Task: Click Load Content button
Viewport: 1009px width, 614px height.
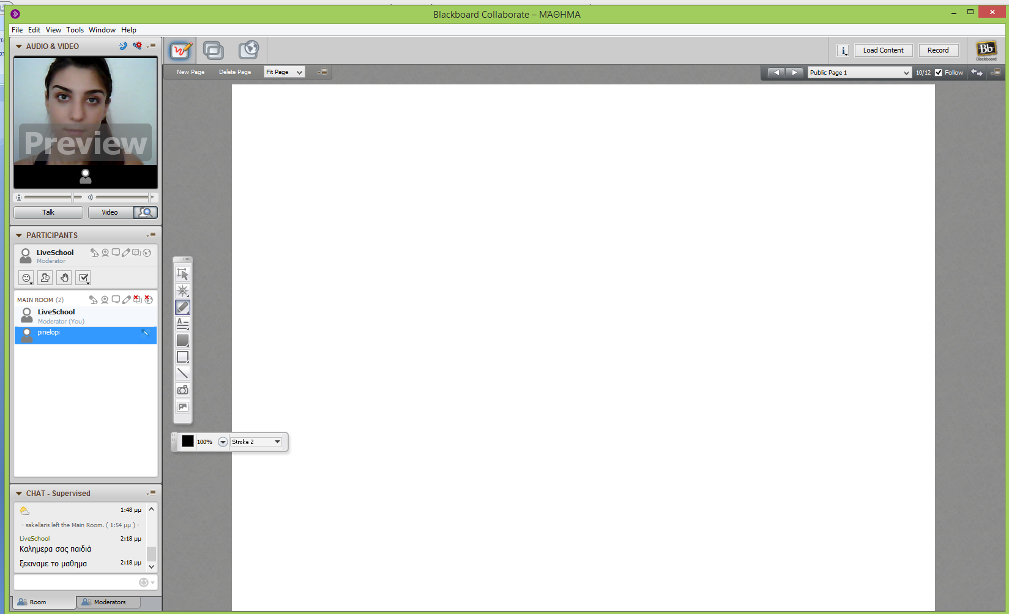Action: pyautogui.click(x=884, y=50)
